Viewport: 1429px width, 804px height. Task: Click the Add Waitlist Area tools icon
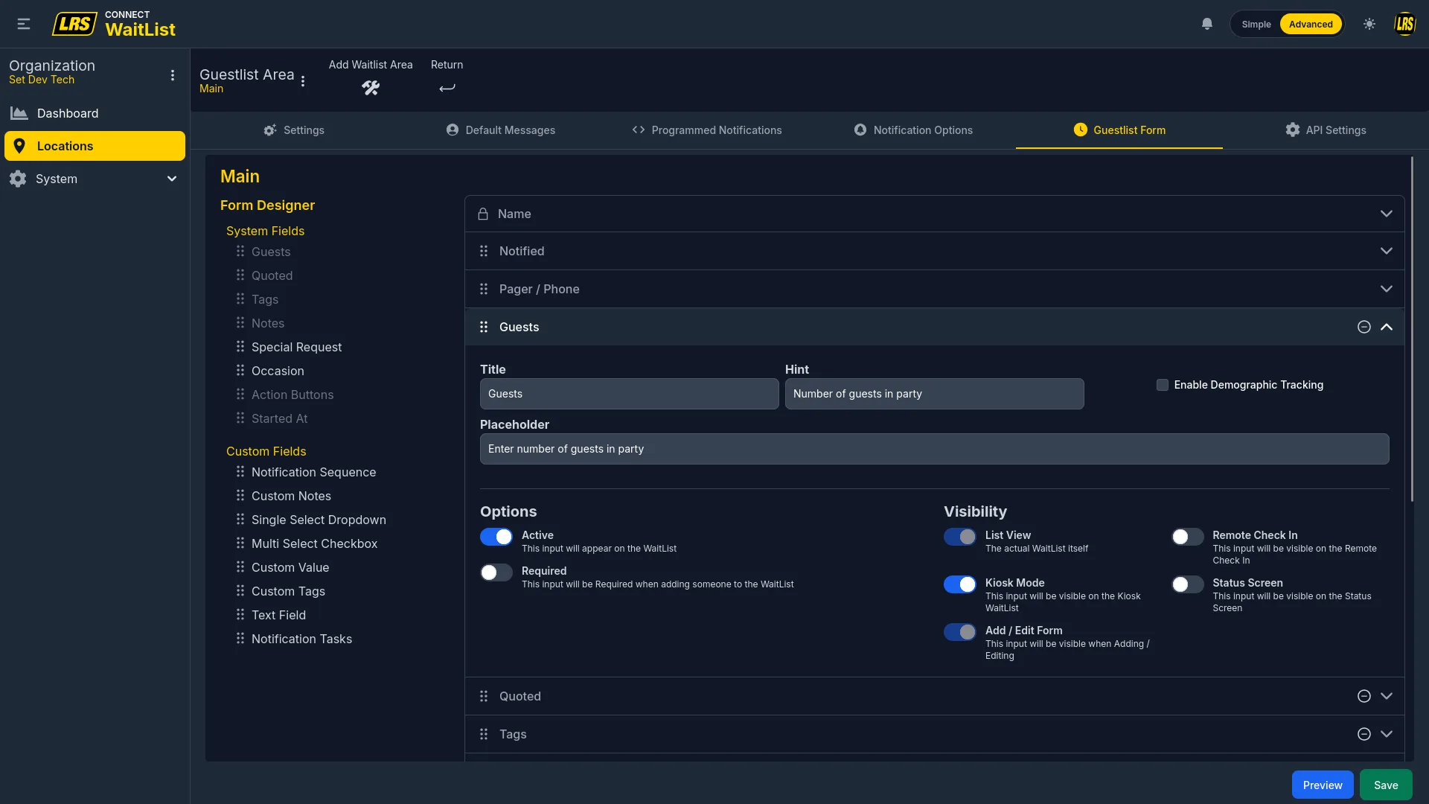tap(371, 88)
